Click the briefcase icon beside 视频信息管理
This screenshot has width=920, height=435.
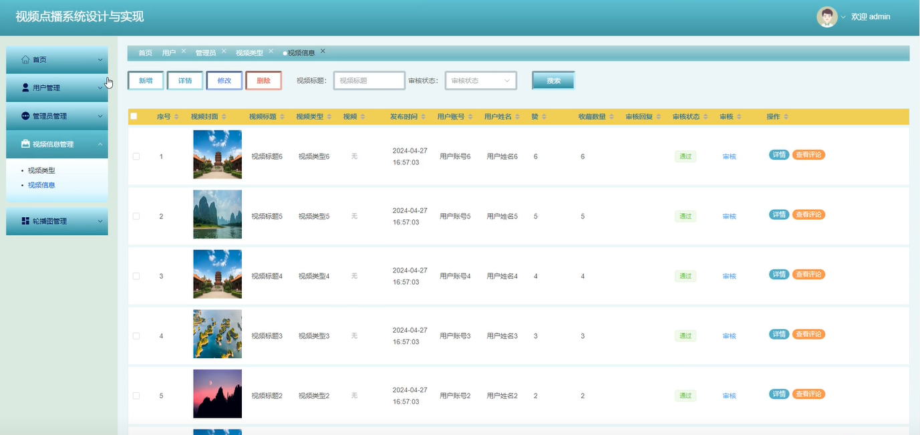[25, 144]
